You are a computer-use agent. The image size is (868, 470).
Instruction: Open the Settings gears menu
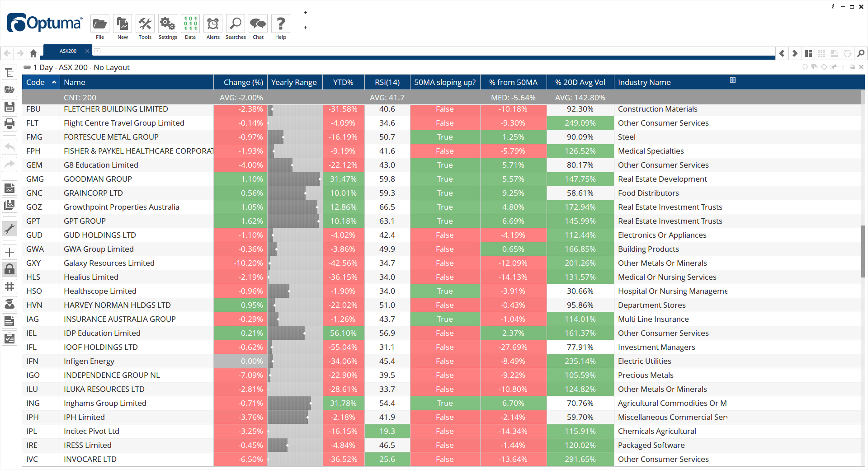pyautogui.click(x=168, y=28)
